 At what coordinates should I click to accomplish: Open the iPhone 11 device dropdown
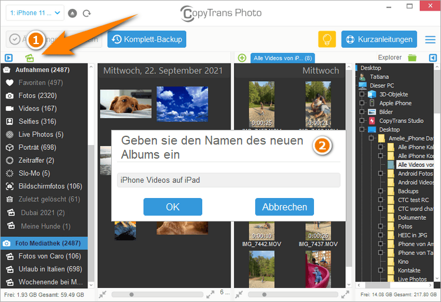point(35,13)
